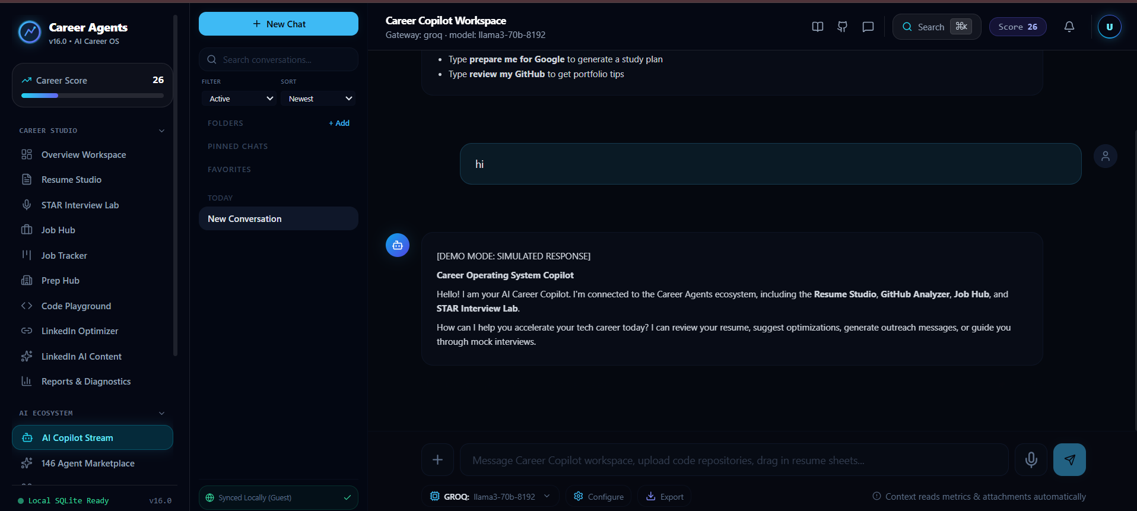
Task: Open Code Playground in sidebar
Action: 93,306
